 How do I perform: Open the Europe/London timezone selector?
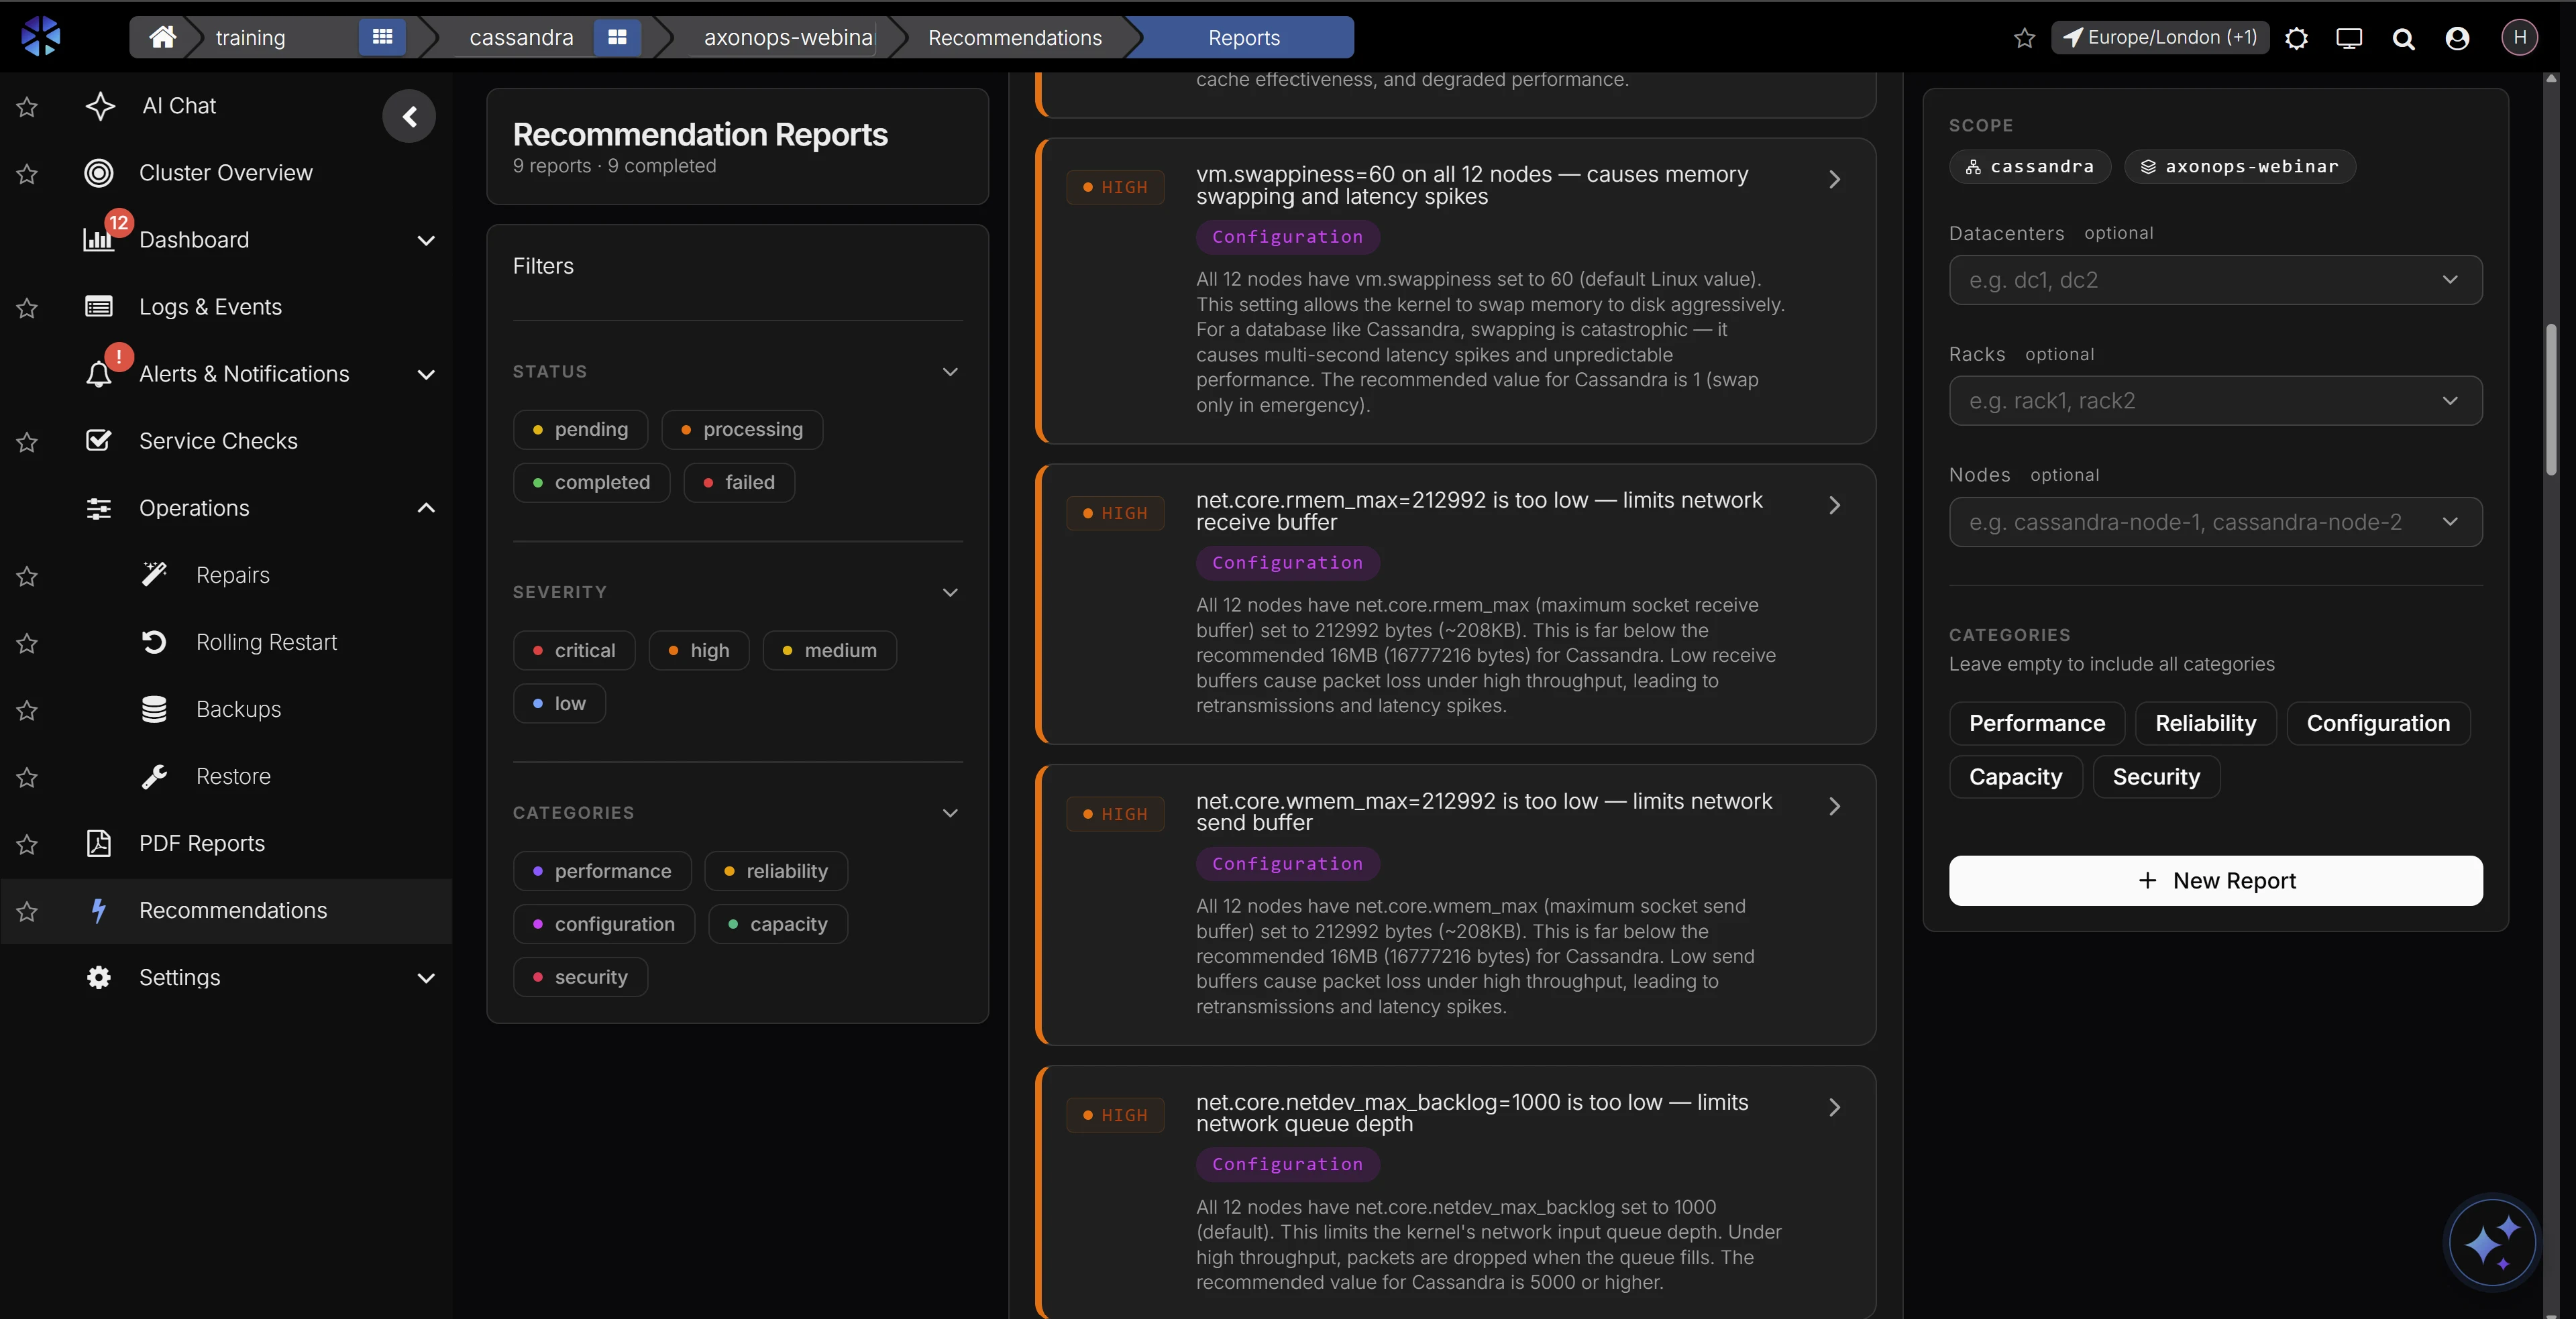click(x=2159, y=38)
